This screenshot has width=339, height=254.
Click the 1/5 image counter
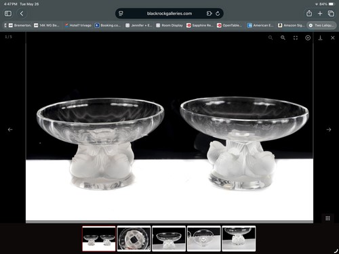pyautogui.click(x=9, y=37)
